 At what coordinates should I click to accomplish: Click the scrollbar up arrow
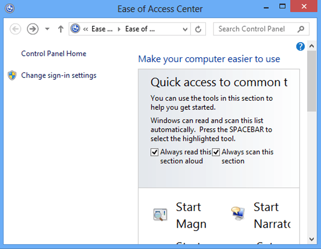coord(311,46)
